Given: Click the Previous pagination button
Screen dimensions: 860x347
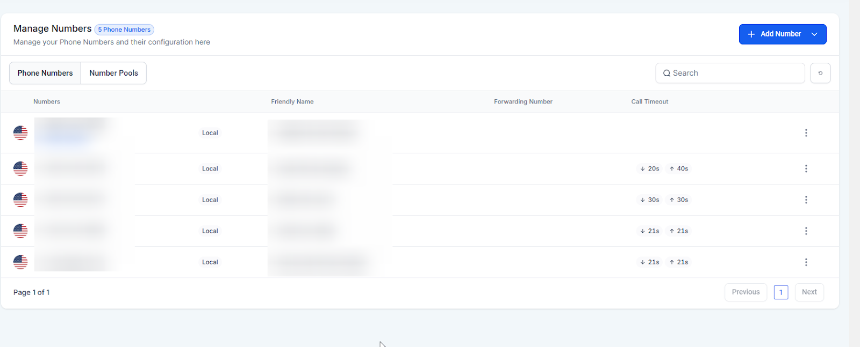Looking at the screenshot, I should [x=746, y=292].
